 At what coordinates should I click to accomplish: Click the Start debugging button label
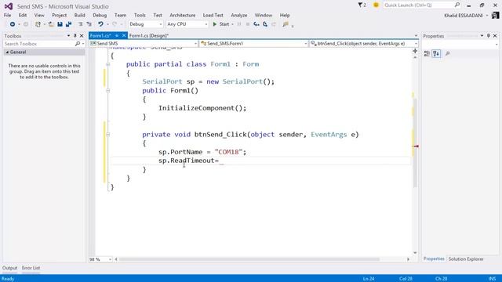(x=224, y=24)
